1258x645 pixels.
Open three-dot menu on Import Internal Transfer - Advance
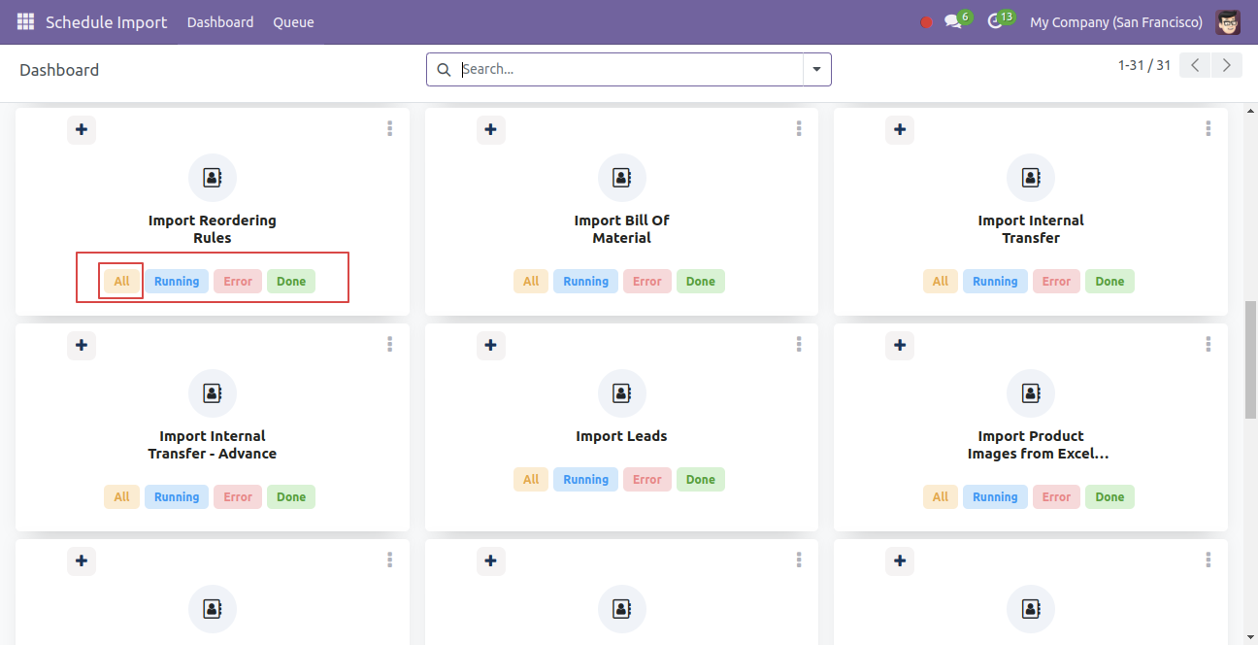coord(389,344)
